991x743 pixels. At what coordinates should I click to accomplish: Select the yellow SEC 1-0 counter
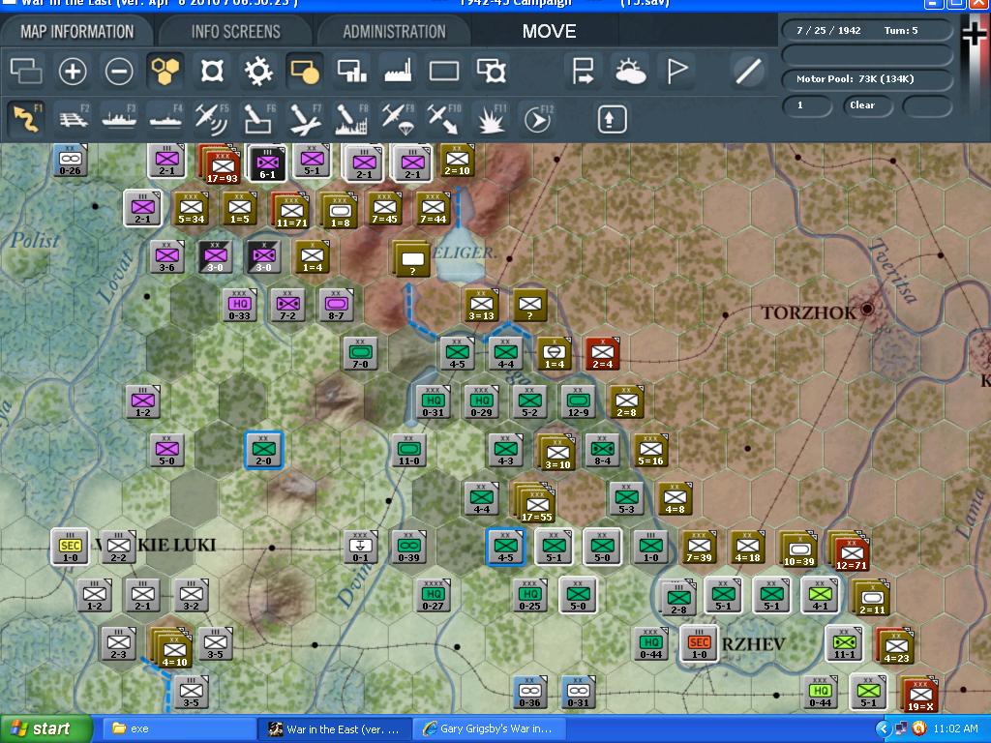pyautogui.click(x=70, y=548)
